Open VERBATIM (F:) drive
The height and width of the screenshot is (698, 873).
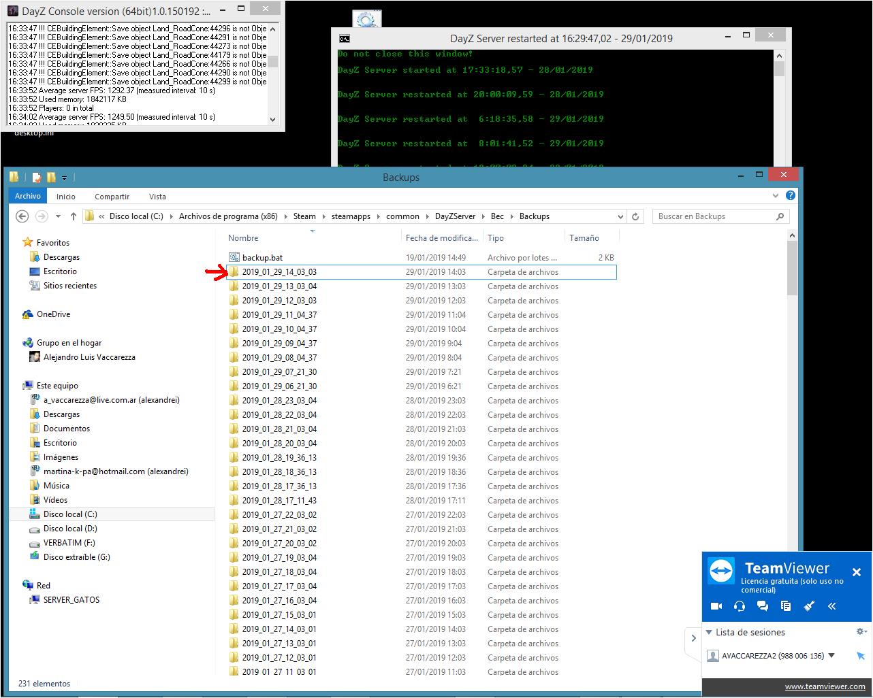tap(69, 543)
